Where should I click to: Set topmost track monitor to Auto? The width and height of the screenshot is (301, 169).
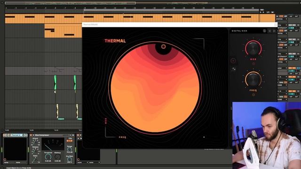(281, 16)
